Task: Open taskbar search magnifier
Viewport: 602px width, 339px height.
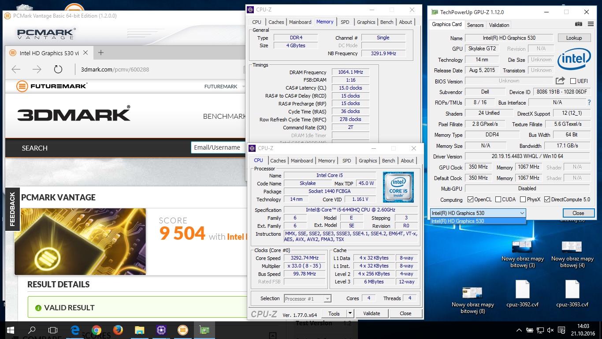Action: (x=32, y=330)
